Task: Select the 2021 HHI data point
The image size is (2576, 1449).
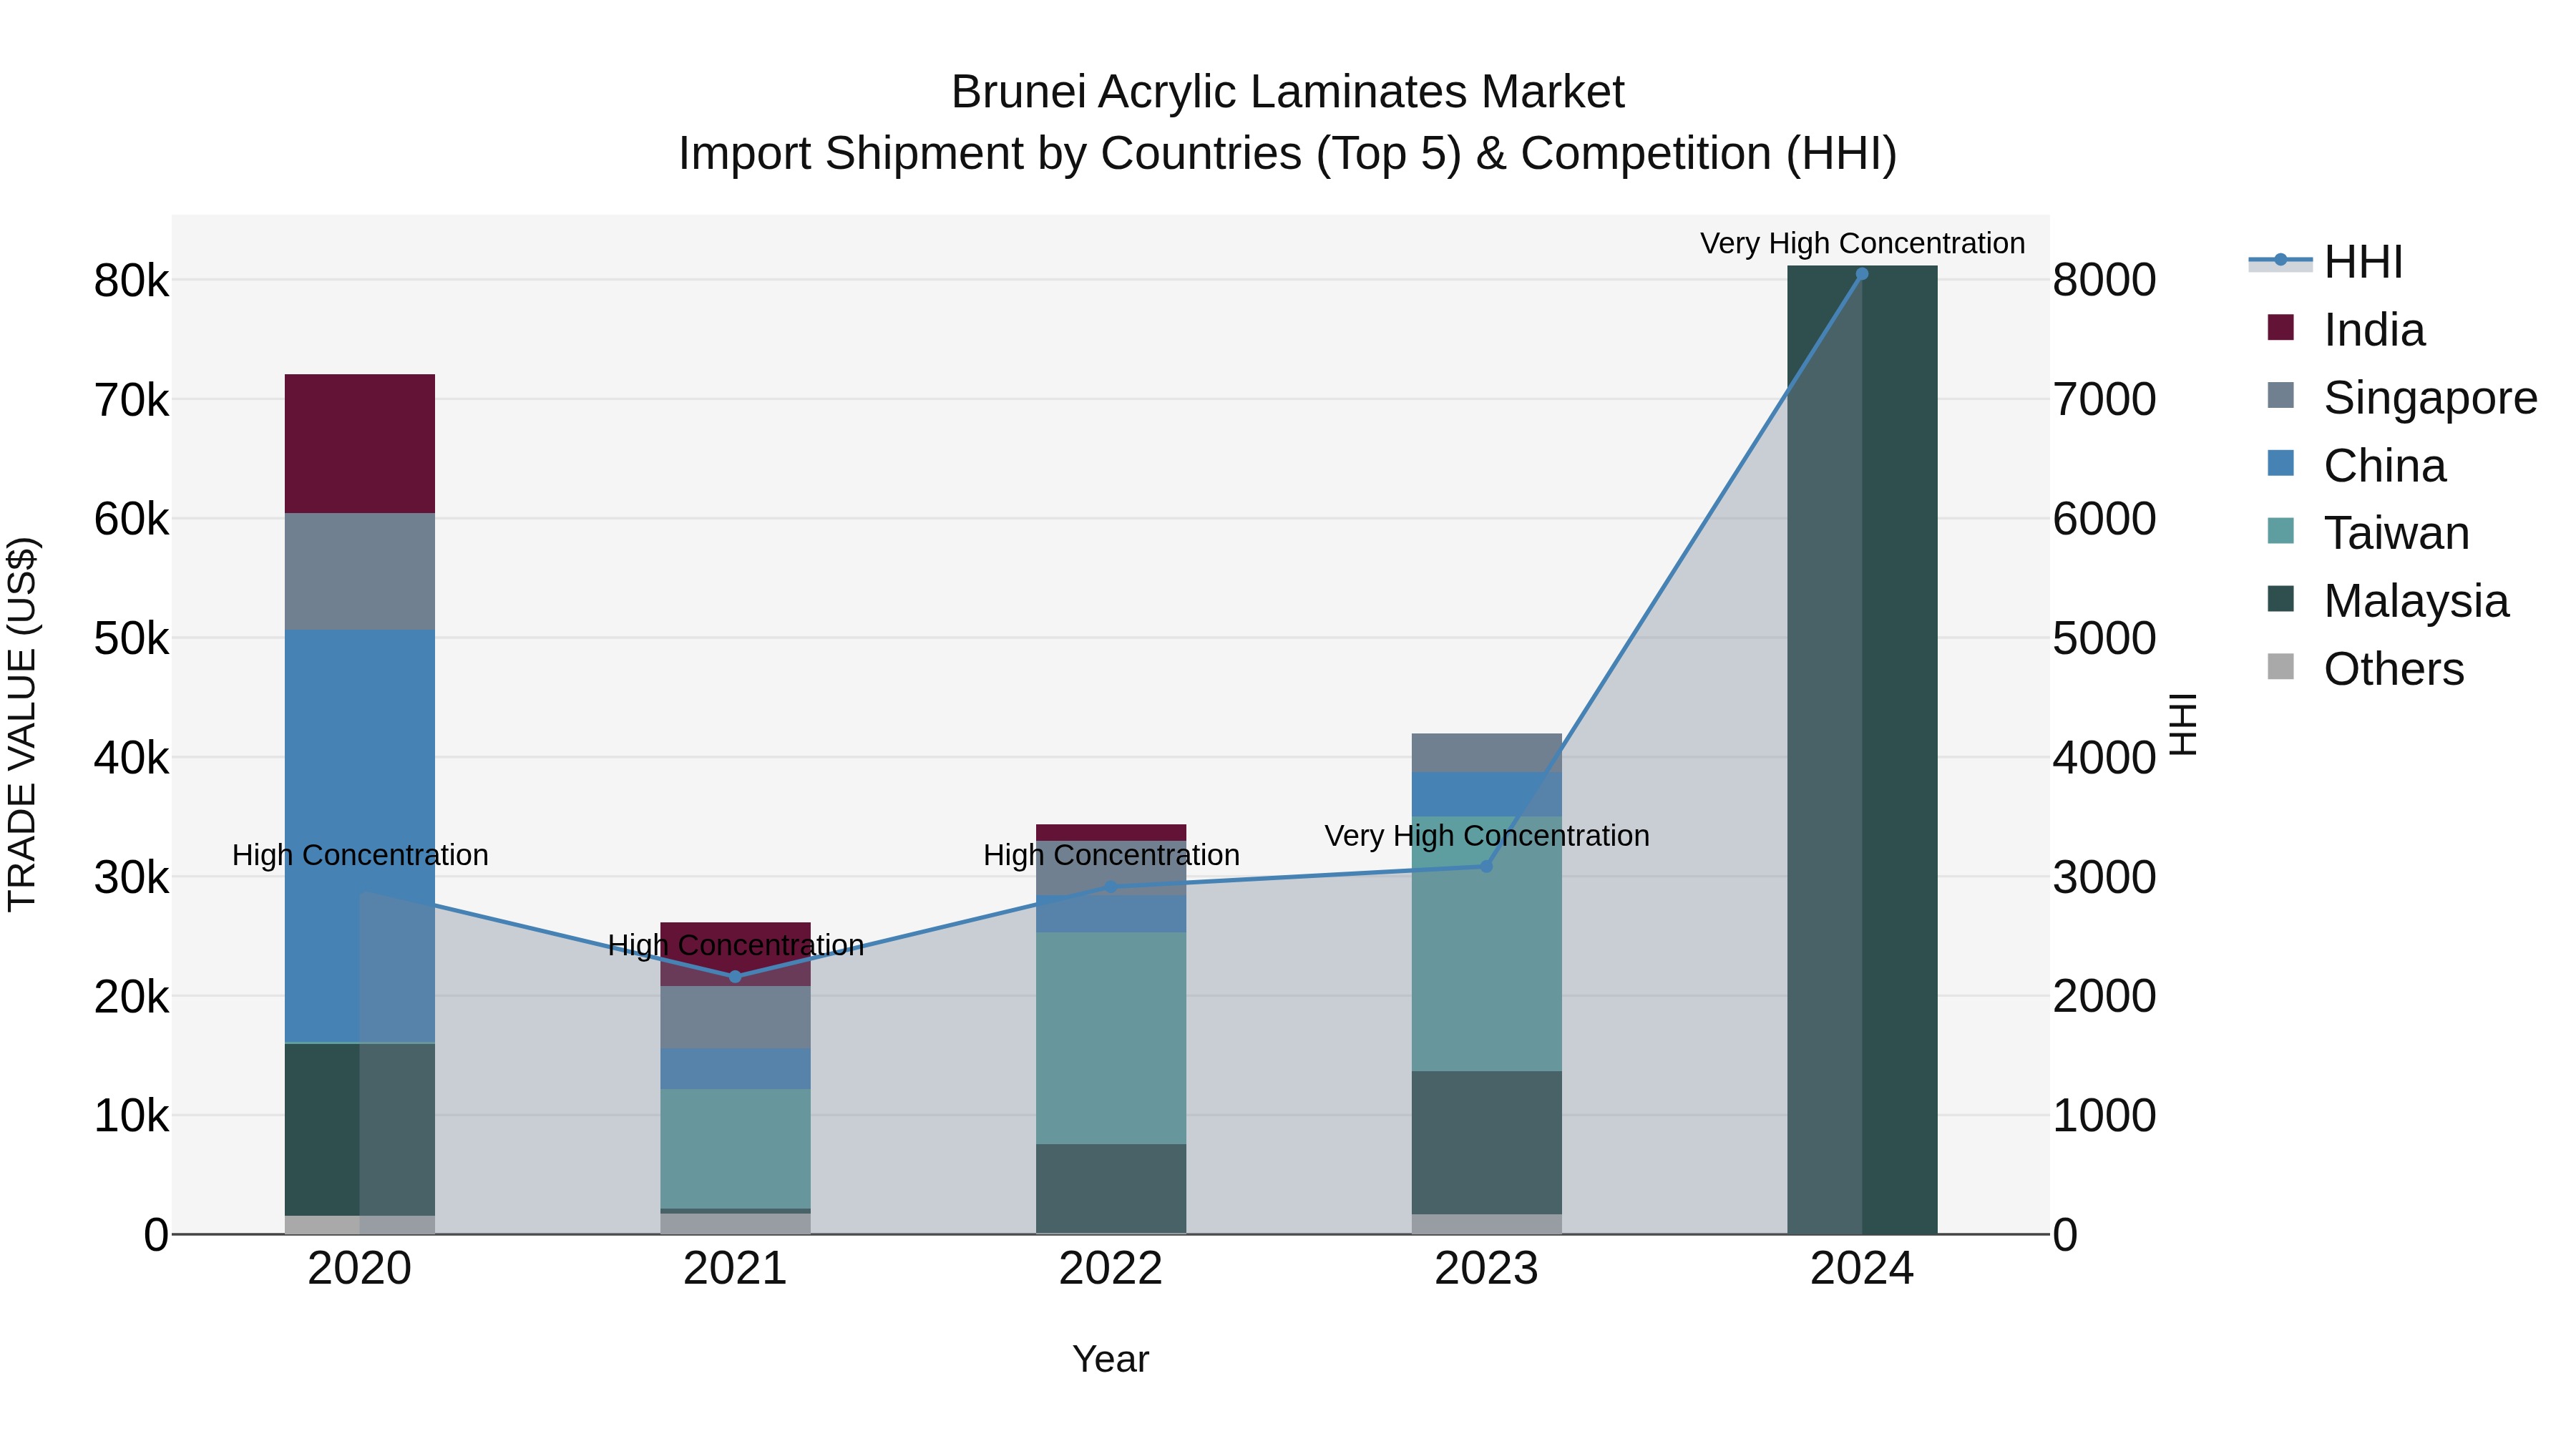Action: click(735, 977)
